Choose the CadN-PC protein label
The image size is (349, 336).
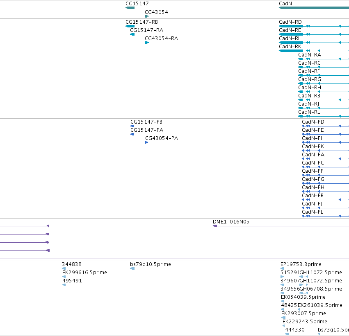pyautogui.click(x=313, y=163)
